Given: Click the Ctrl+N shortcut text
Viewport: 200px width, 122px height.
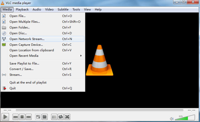Looking at the screenshot, I should click(x=67, y=39).
